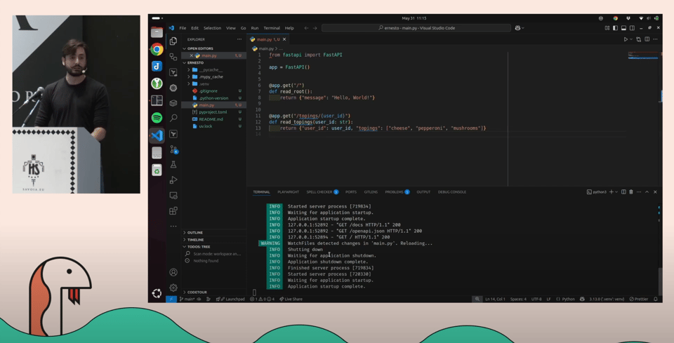Viewport: 674px width, 343px height.
Task: Expand the __pycache__ folder
Action: tap(210, 69)
